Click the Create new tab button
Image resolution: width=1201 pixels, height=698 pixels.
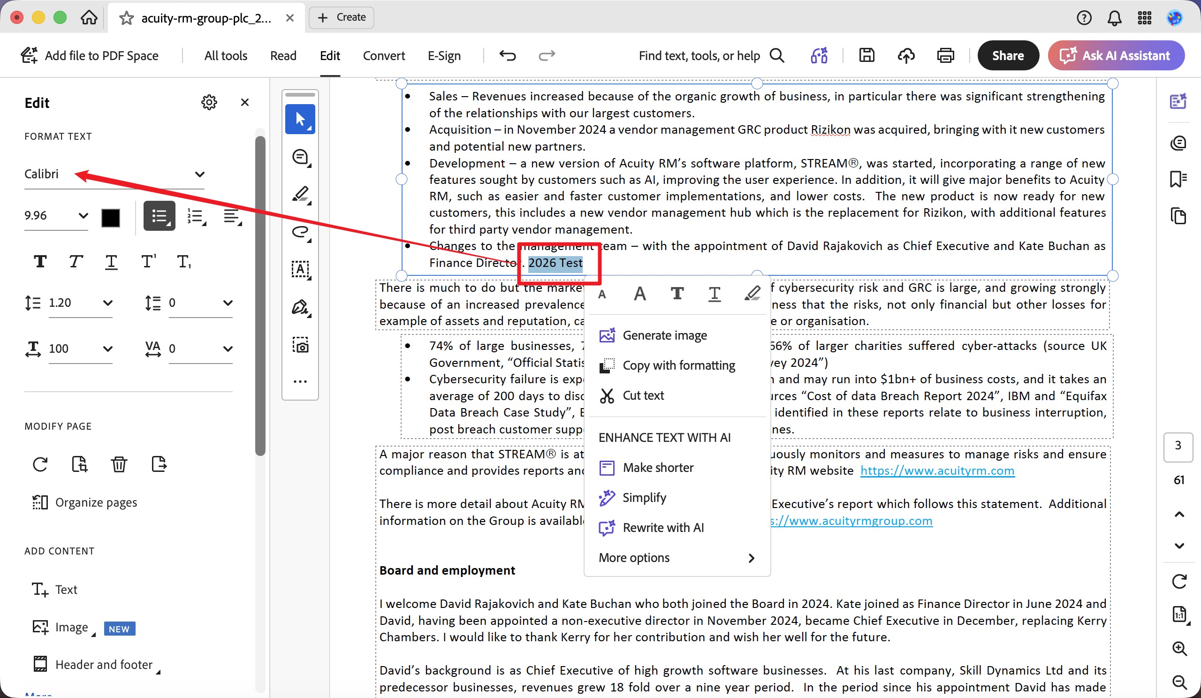[x=341, y=18]
